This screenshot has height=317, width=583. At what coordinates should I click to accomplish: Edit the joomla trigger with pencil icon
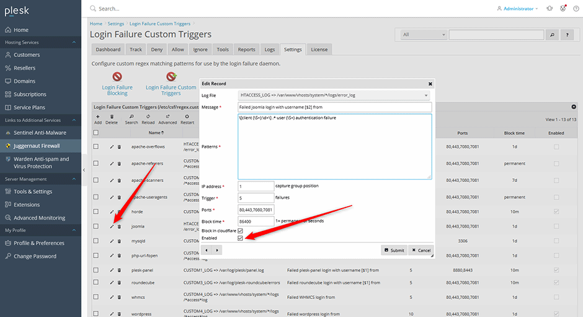click(x=112, y=227)
